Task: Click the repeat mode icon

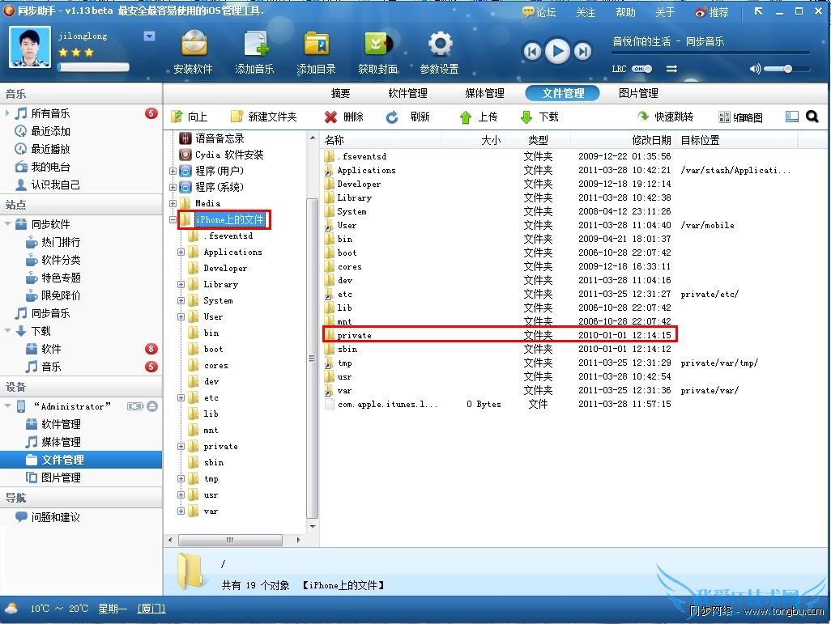Action: click(671, 69)
